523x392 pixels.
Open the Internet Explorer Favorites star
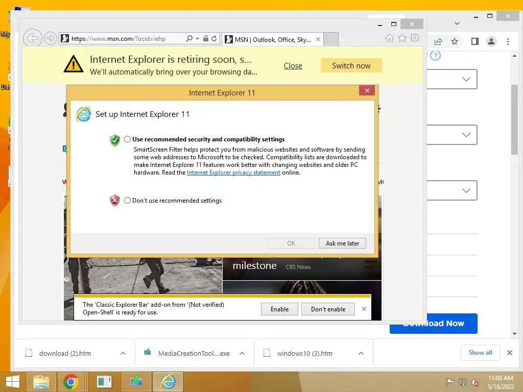pyautogui.click(x=402, y=38)
